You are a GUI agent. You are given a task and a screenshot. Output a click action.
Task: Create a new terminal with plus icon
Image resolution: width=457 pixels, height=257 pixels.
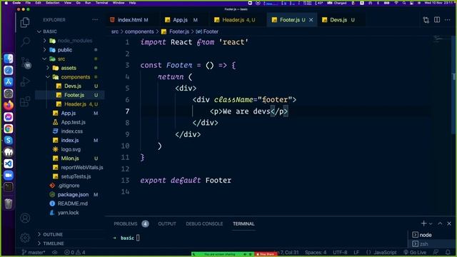(423, 223)
